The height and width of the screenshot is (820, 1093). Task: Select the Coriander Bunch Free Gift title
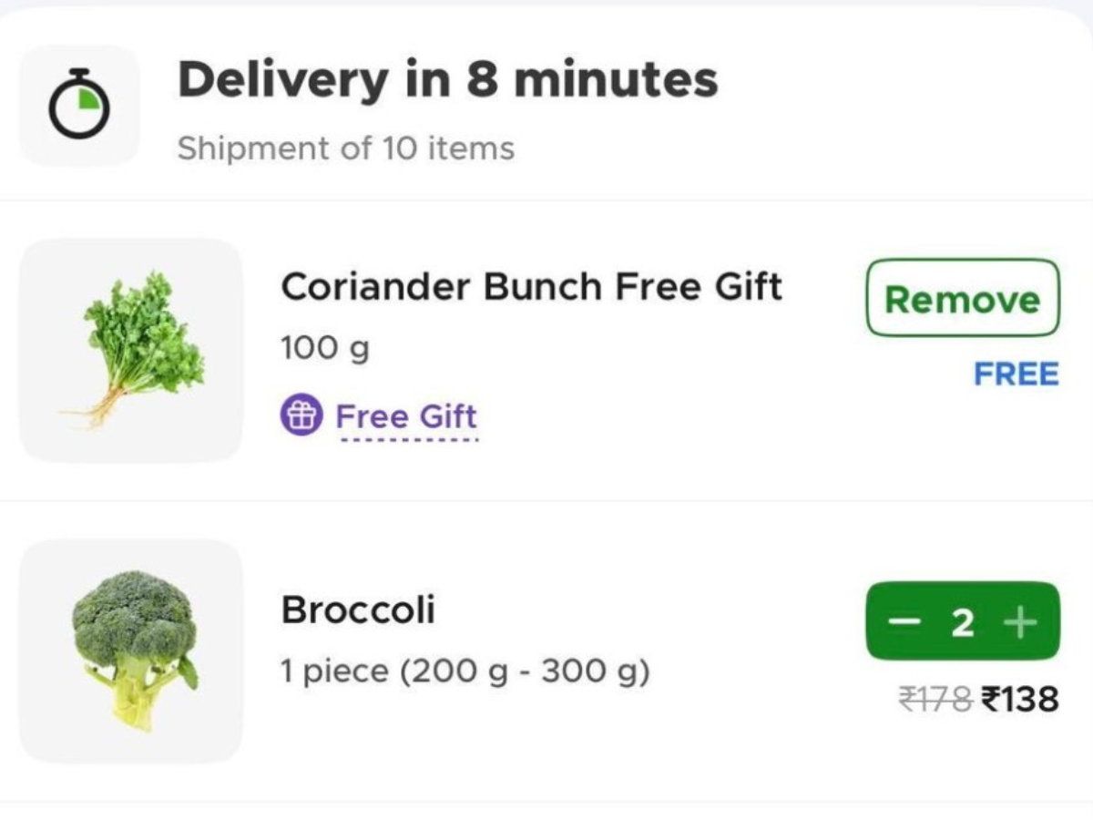tap(531, 287)
